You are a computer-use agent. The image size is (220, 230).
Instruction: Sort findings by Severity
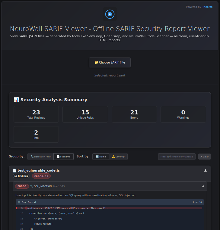tap(118, 157)
